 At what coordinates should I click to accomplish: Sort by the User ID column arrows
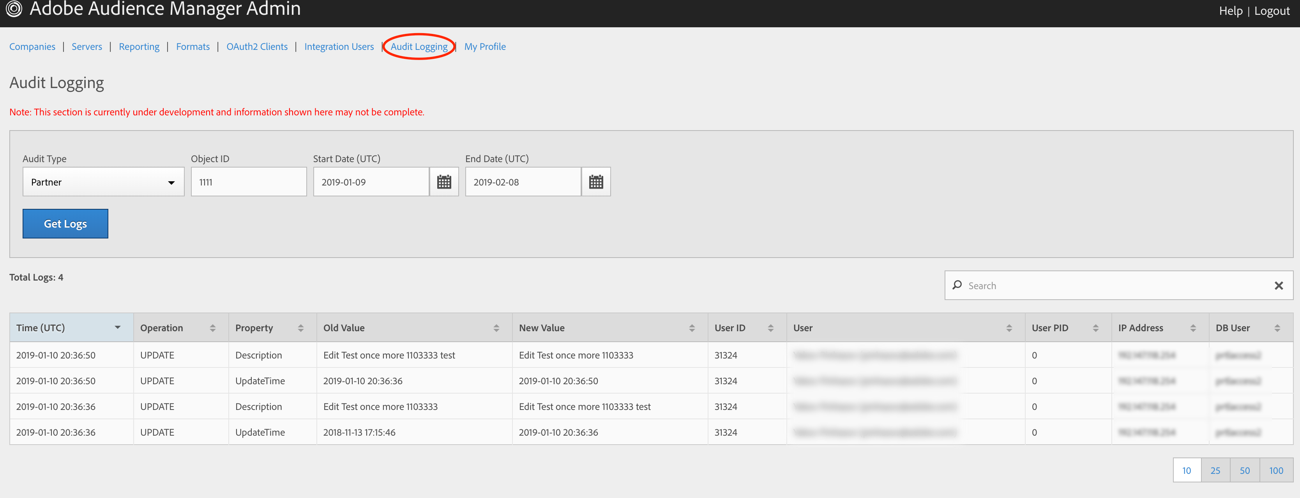(x=770, y=328)
